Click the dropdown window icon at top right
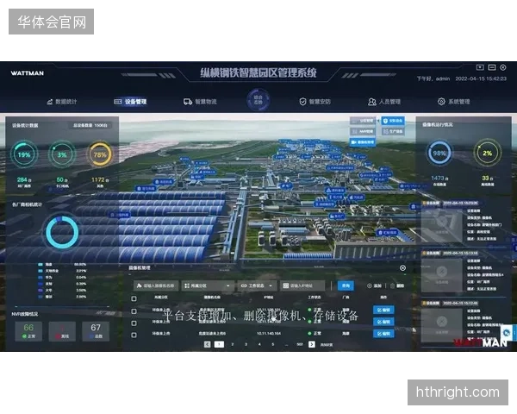The width and height of the screenshot is (517, 414). pos(480,67)
